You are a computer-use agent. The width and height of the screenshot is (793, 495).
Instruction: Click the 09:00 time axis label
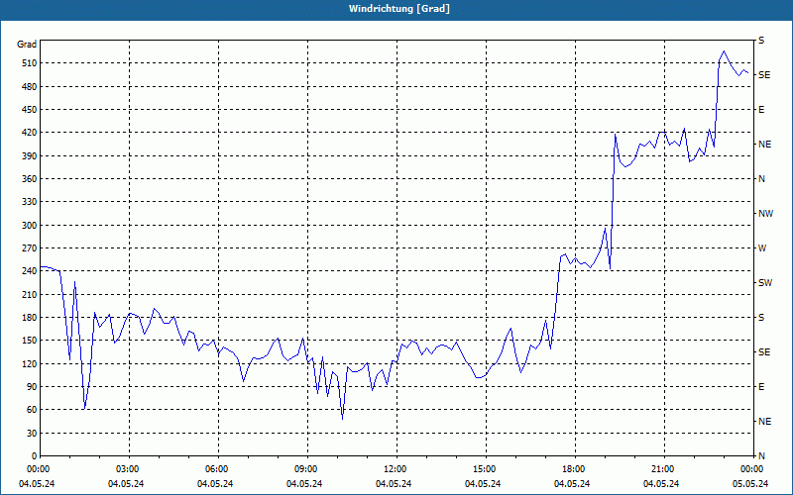[x=307, y=469]
